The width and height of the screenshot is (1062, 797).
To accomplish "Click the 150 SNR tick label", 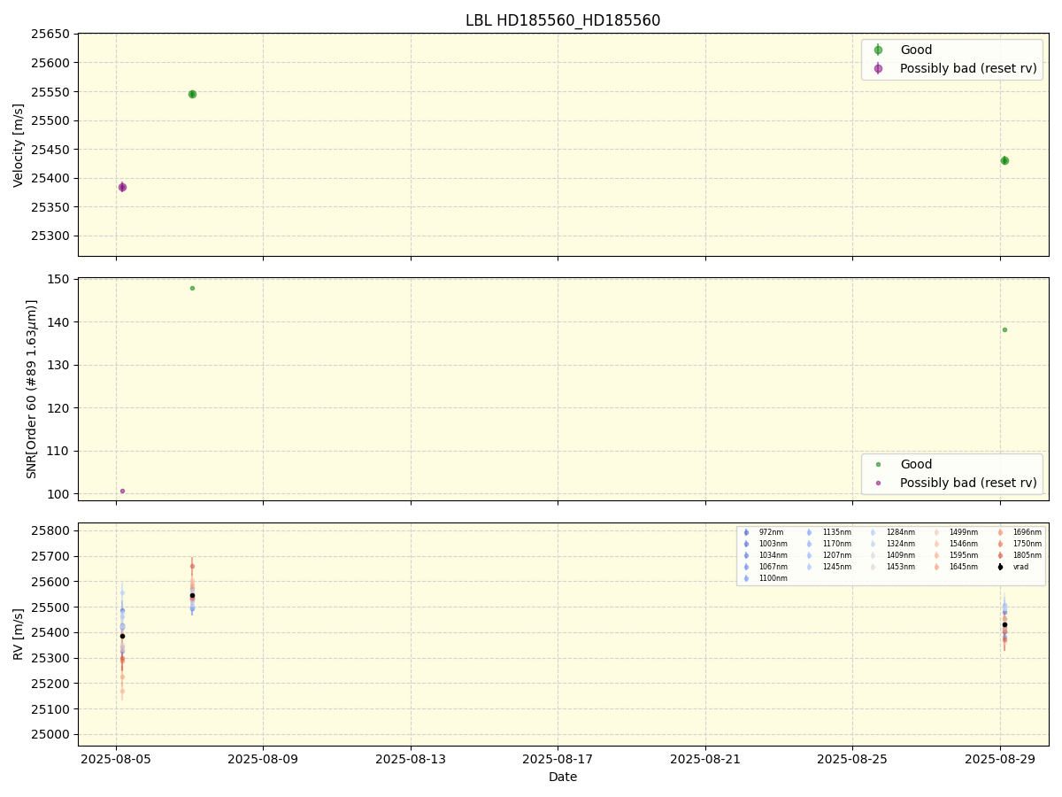I will [60, 279].
